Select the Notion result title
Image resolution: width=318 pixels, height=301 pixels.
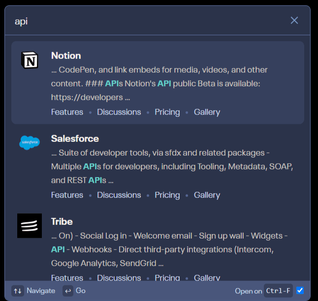pyautogui.click(x=66, y=55)
